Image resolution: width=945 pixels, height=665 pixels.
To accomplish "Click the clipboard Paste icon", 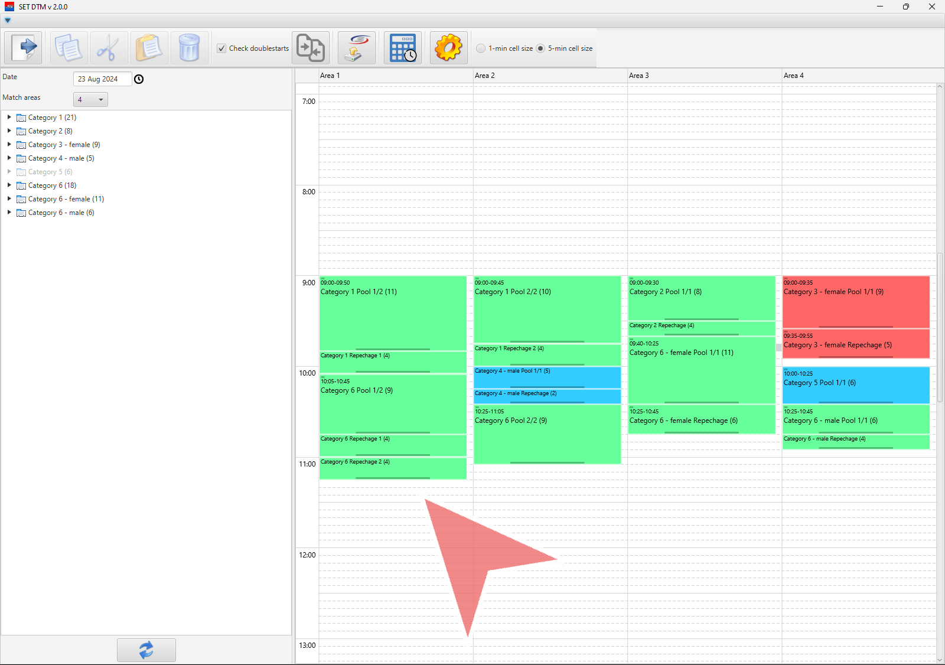I will [x=149, y=48].
